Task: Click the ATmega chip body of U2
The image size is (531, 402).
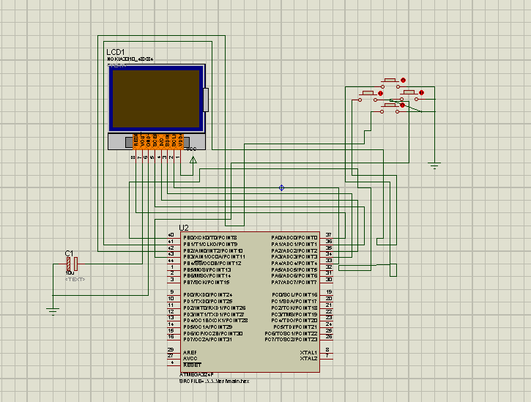Action: [x=250, y=302]
